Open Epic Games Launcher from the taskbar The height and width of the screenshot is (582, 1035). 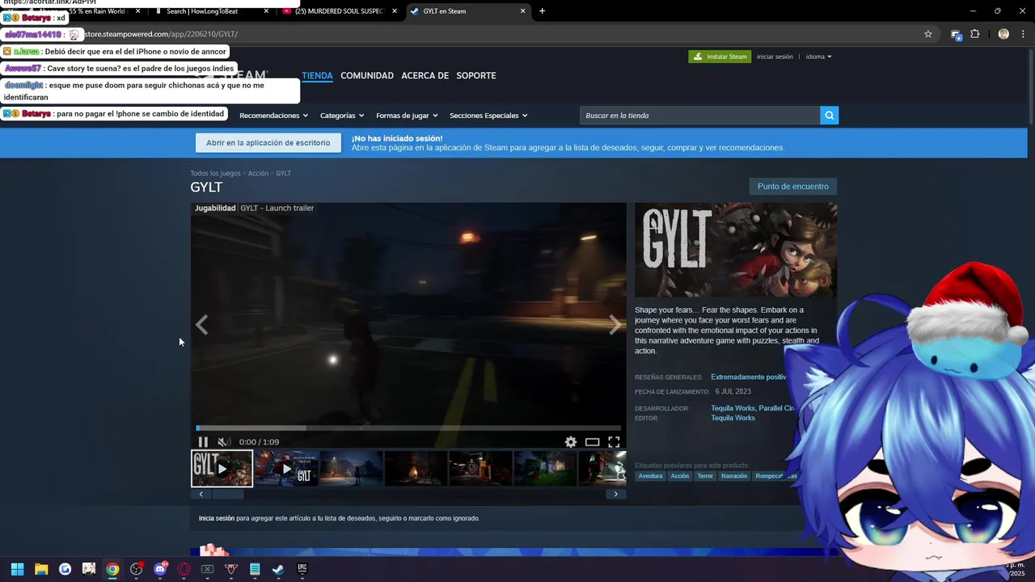302,569
